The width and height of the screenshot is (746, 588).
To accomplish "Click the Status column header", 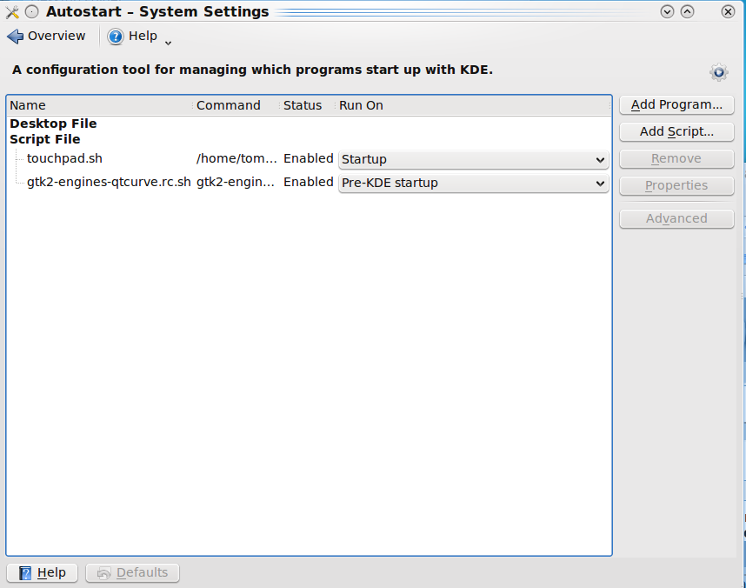I will coord(303,105).
